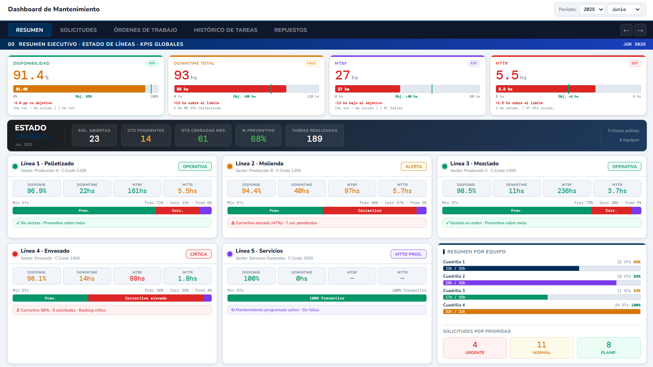Click the CRÍTICA badge on Línea 4
Image resolution: width=653 pixels, height=367 pixels.
[198, 254]
